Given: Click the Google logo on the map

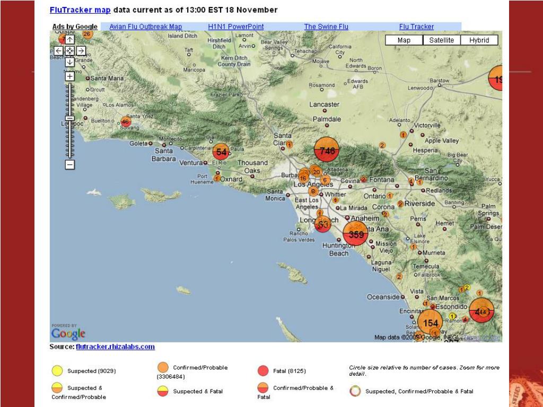Looking at the screenshot, I should [68, 334].
